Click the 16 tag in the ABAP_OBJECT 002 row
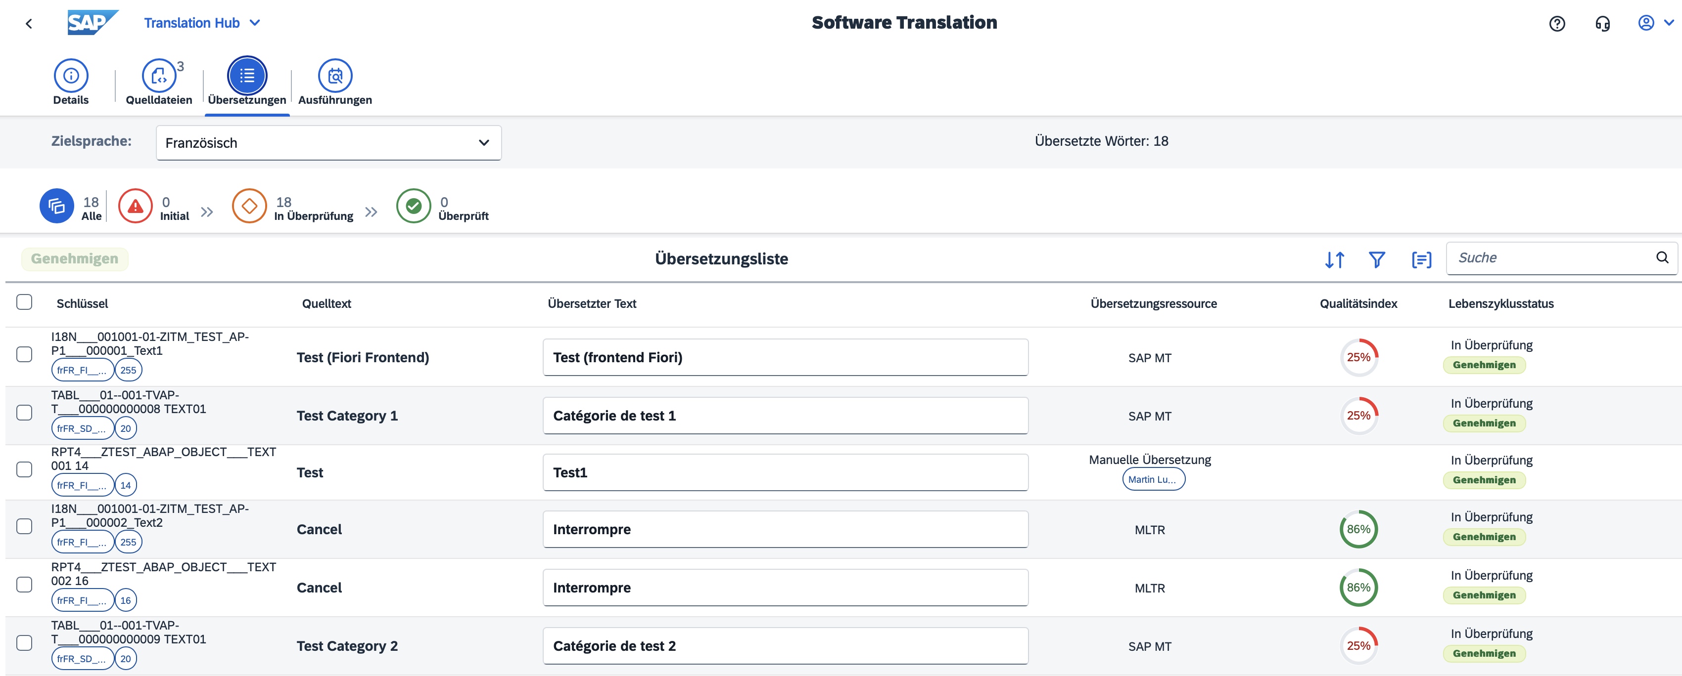Screen dimensions: 1682x676 (x=125, y=600)
